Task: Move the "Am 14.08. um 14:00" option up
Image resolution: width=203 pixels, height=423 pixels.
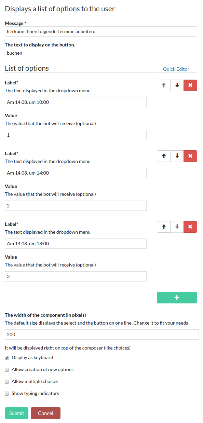Action: pyautogui.click(x=163, y=156)
